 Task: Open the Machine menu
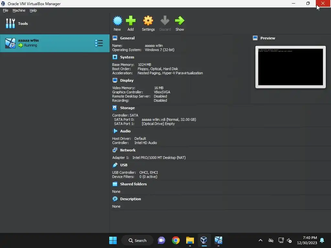19,10
